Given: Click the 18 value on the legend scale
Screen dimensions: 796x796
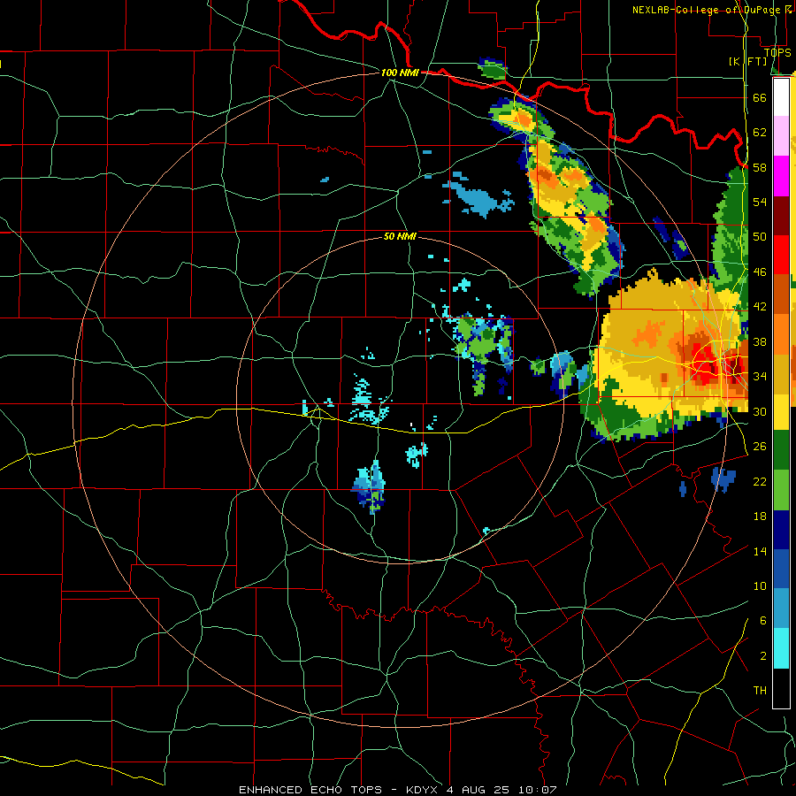Looking at the screenshot, I should pos(760,517).
